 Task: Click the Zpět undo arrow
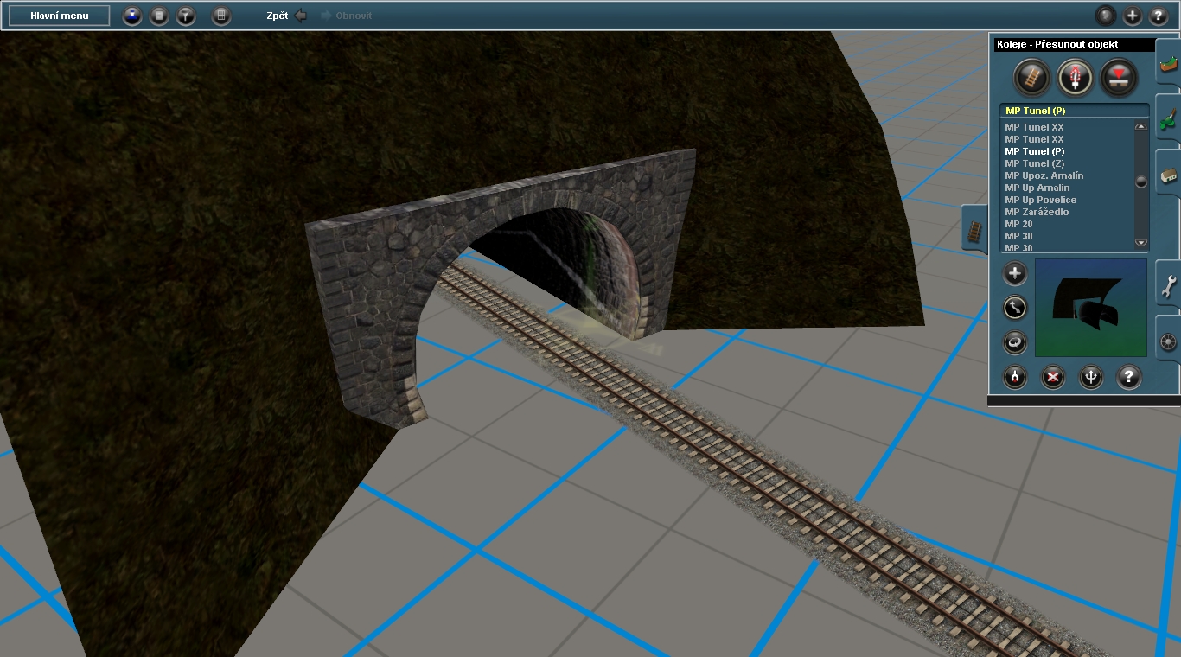(301, 16)
